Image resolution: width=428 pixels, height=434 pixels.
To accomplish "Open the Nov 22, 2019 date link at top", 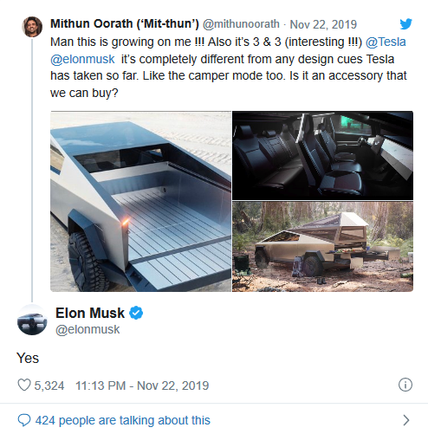I will [x=323, y=24].
